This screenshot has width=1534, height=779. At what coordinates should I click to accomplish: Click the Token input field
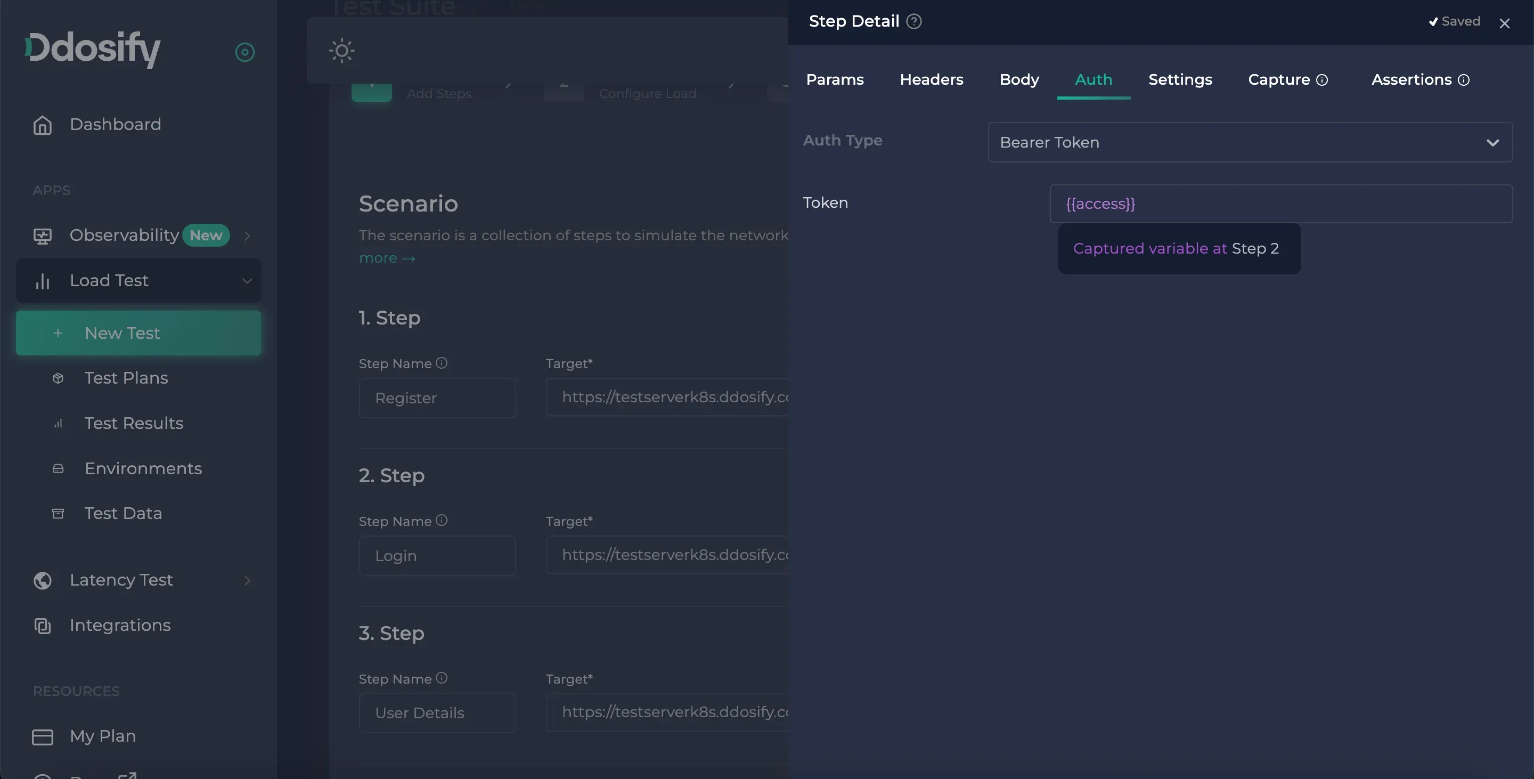tap(1280, 204)
